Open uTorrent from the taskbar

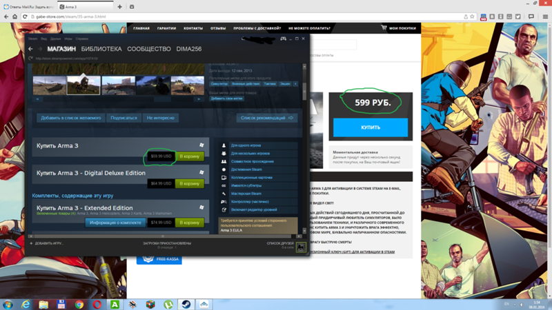pos(168,304)
